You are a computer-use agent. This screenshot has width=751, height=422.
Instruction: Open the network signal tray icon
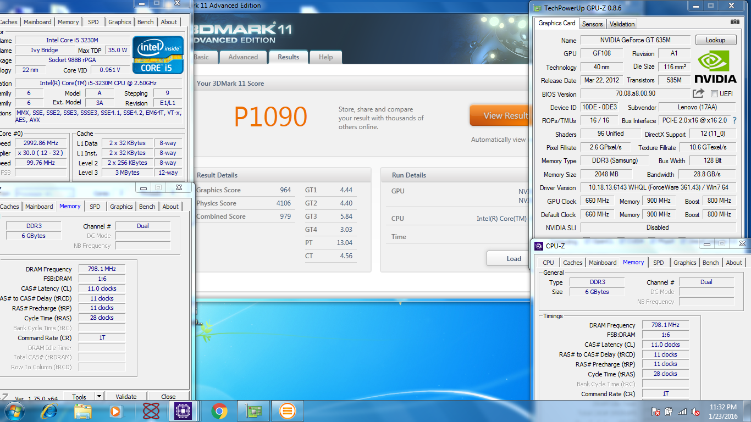pos(682,411)
